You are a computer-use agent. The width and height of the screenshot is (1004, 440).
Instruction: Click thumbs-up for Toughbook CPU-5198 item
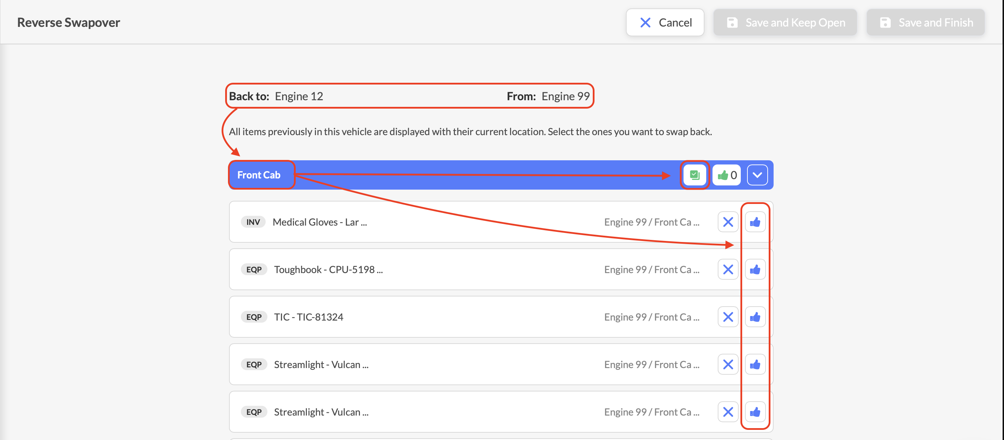(x=755, y=270)
